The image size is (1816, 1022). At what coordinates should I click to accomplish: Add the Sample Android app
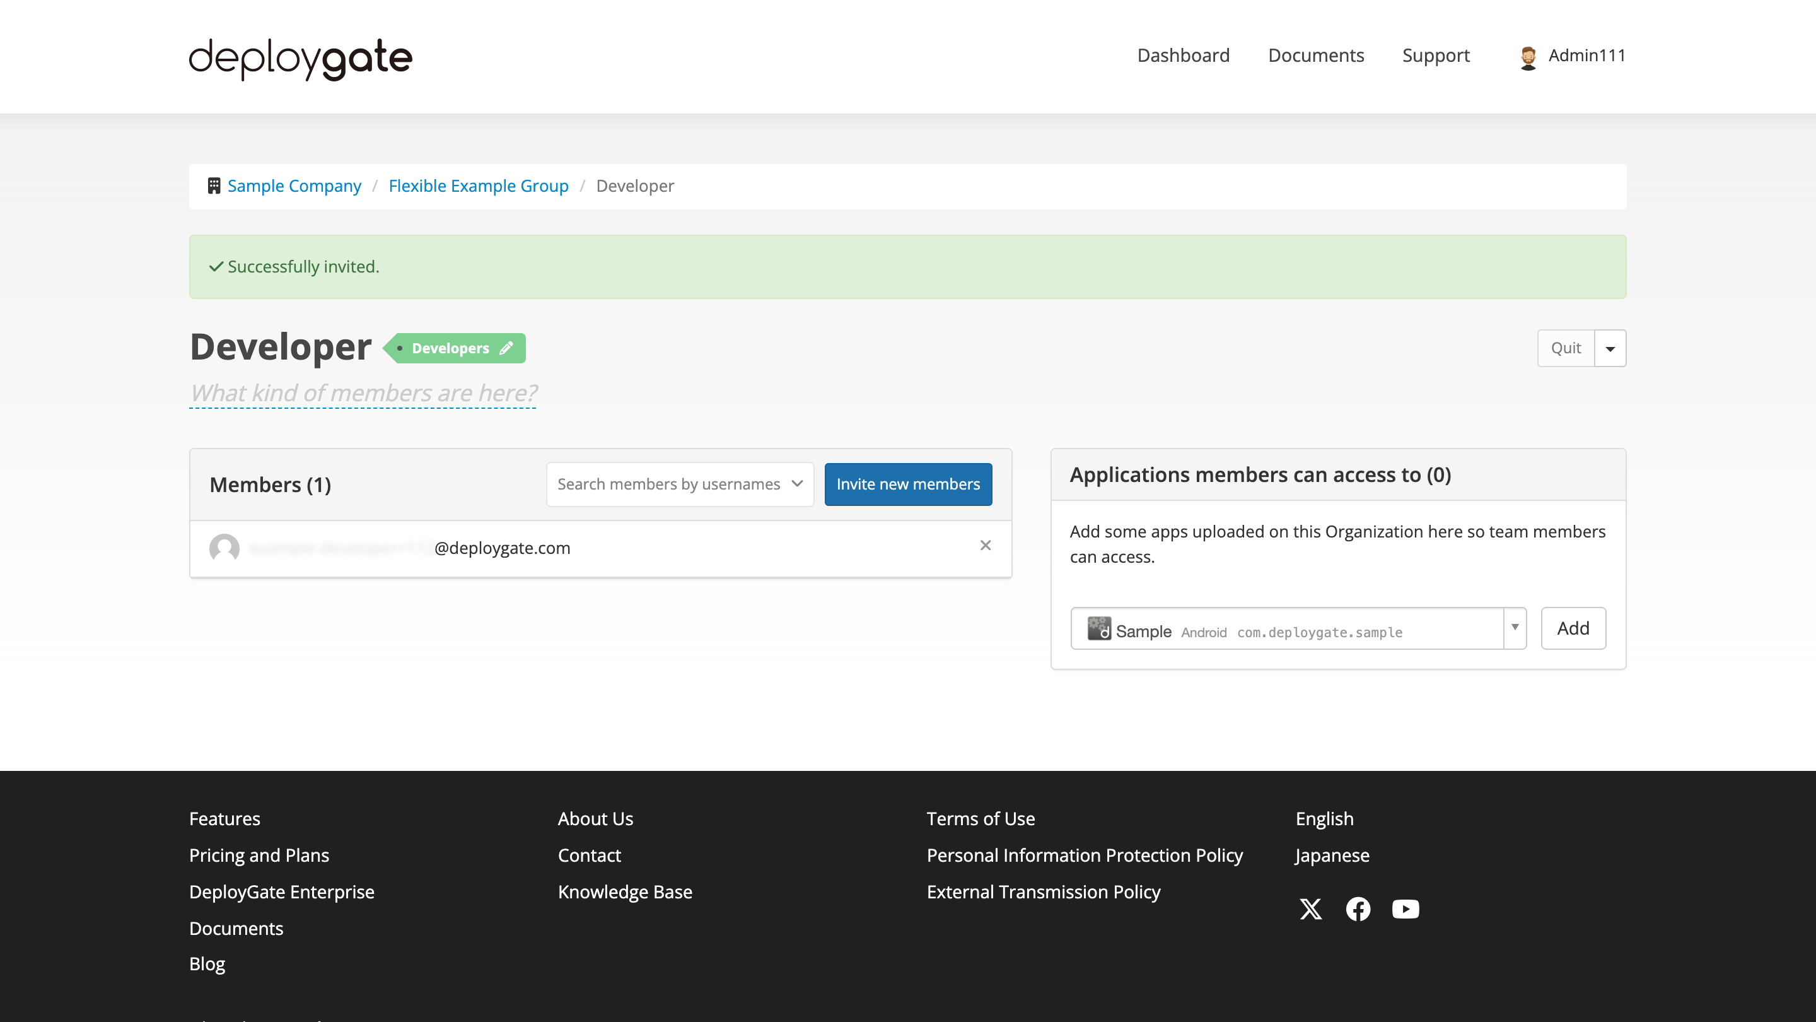pos(1573,628)
